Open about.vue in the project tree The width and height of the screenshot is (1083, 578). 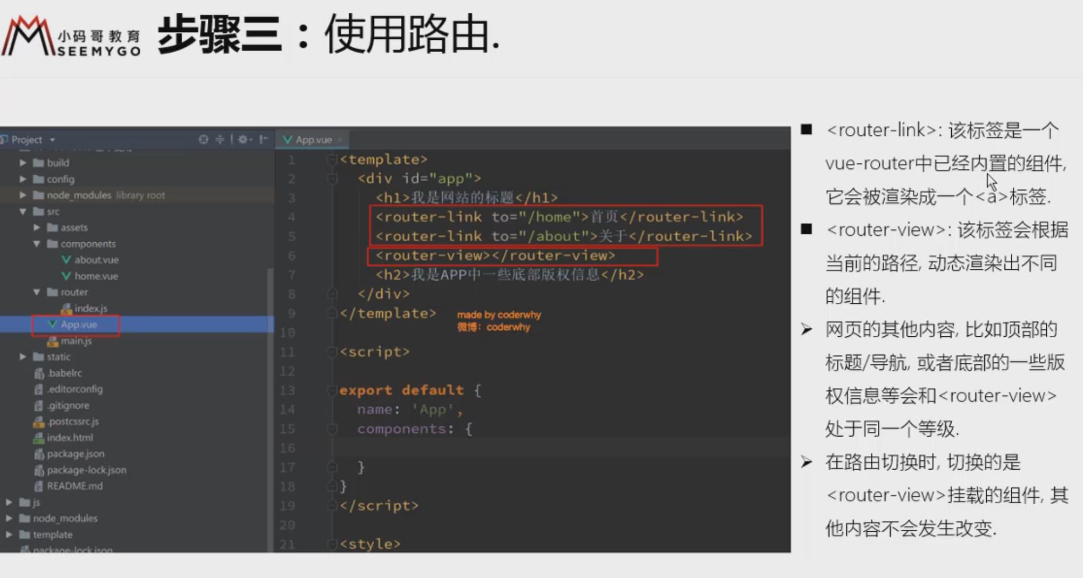[x=96, y=260]
